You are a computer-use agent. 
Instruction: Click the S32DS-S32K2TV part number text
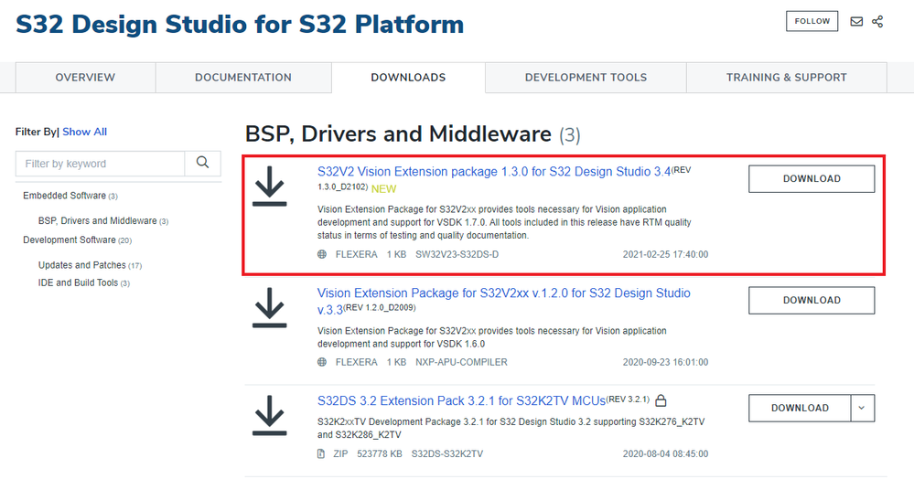[447, 453]
